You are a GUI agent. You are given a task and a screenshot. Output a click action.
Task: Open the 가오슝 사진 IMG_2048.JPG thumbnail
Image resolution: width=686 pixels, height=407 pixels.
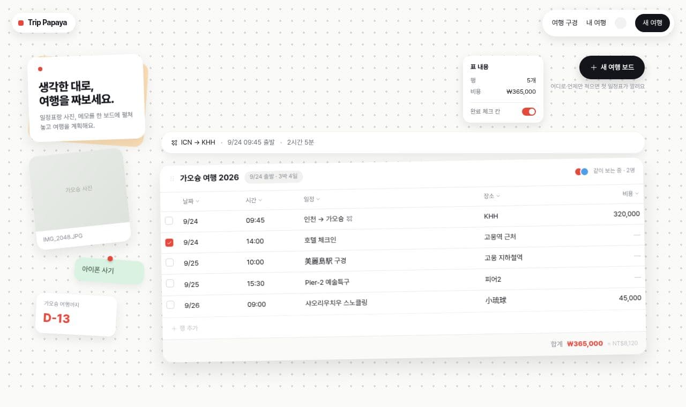click(80, 199)
